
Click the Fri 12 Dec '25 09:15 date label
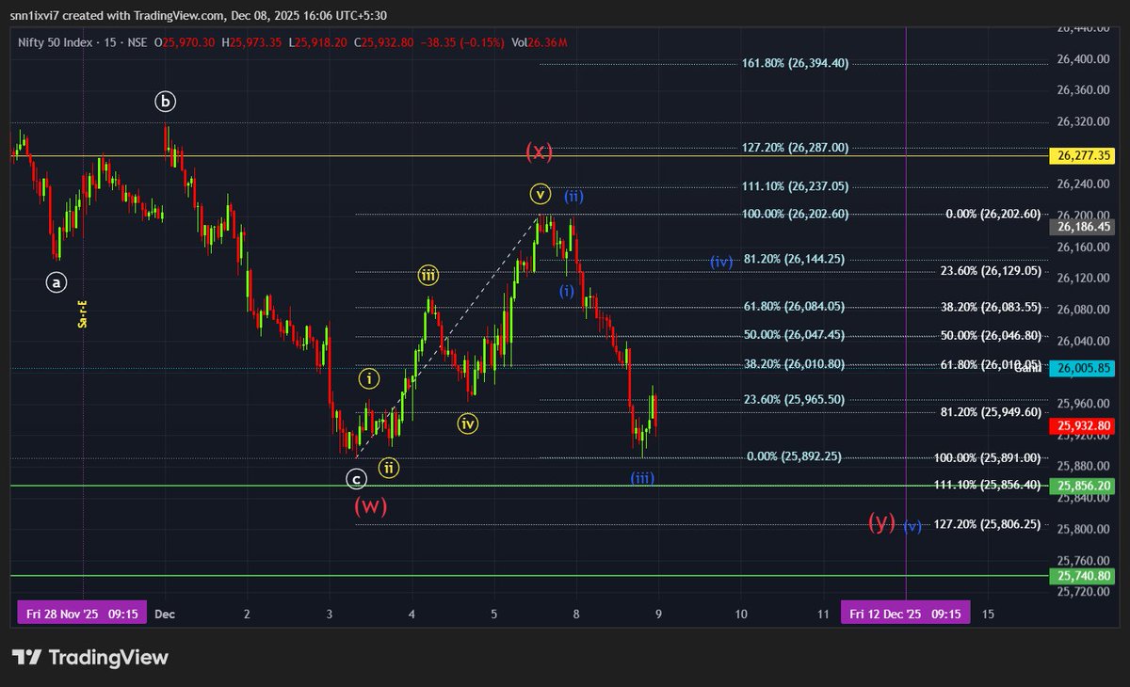click(907, 614)
